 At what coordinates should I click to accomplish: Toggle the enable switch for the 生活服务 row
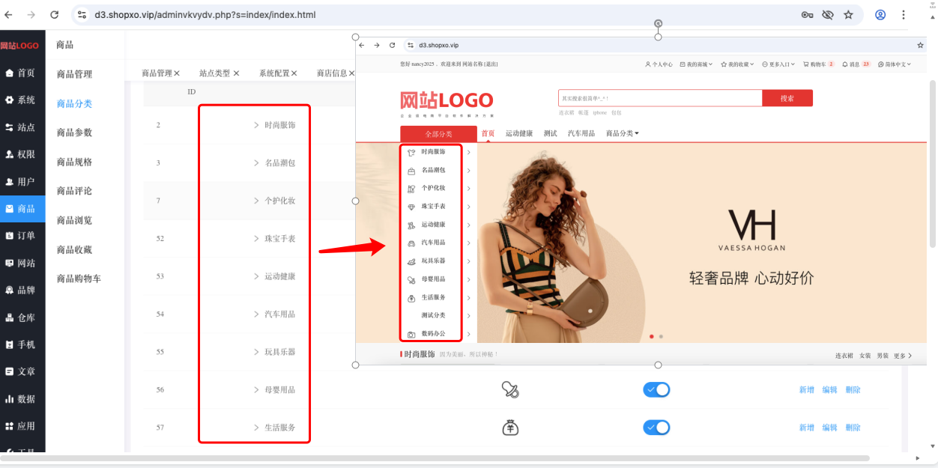click(656, 428)
